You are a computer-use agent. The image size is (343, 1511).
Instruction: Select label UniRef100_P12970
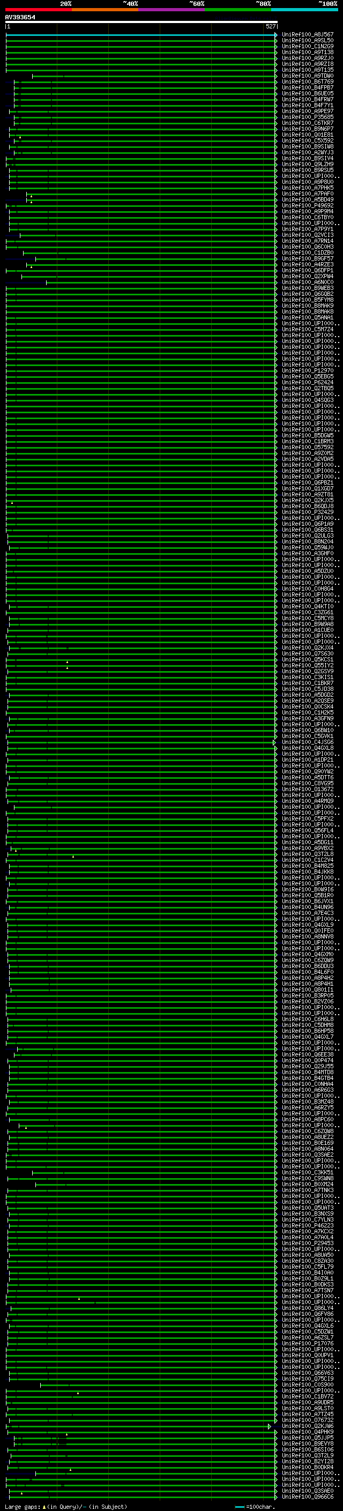pyautogui.click(x=308, y=371)
